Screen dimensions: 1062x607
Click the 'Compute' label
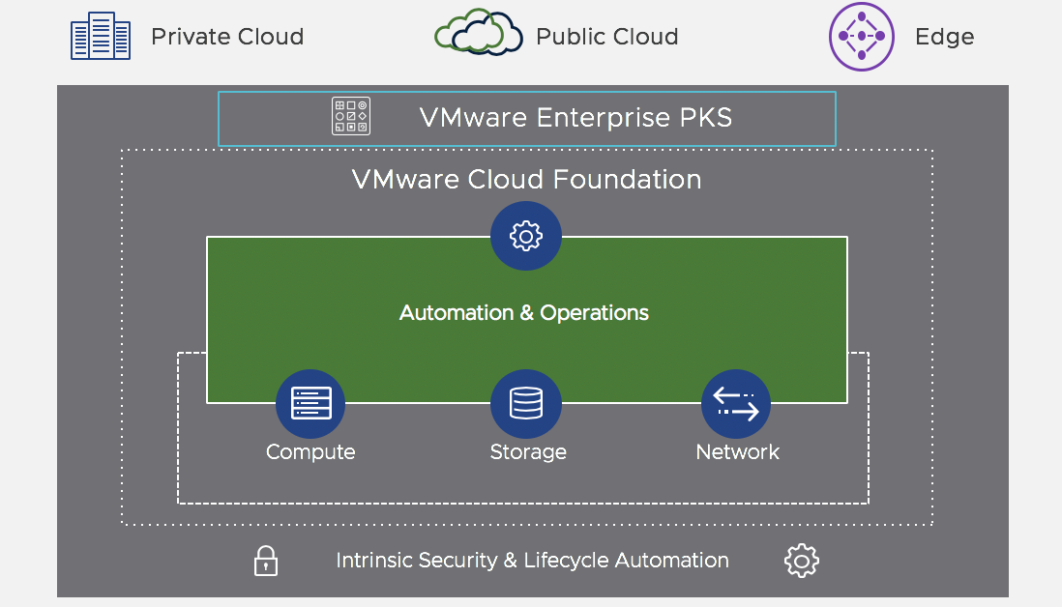click(x=310, y=452)
